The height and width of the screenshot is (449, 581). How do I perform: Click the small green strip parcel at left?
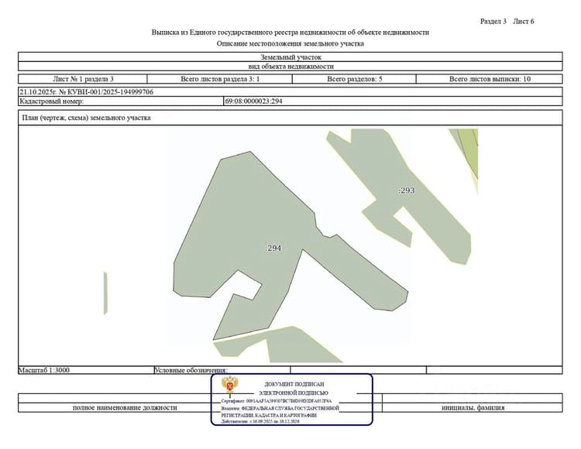105,293
